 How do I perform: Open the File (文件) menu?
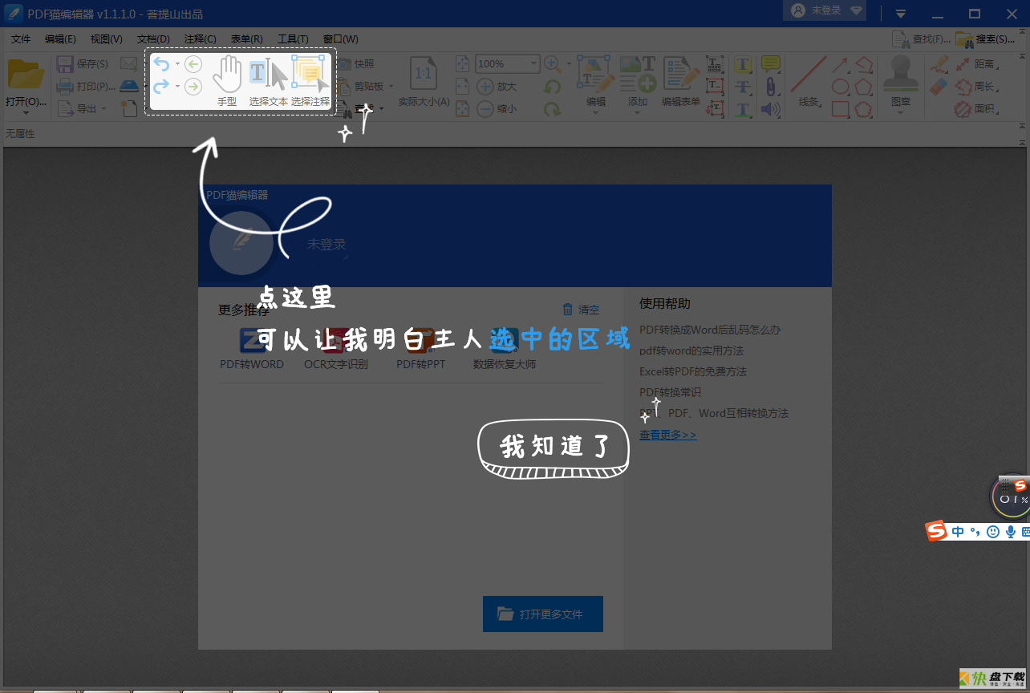[21, 39]
